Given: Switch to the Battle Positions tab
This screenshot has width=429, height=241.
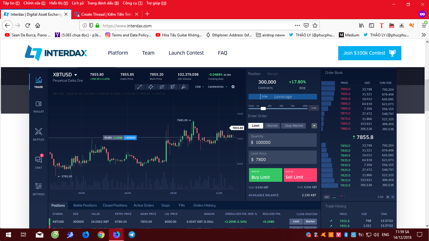Looking at the screenshot, I should click(85, 206).
